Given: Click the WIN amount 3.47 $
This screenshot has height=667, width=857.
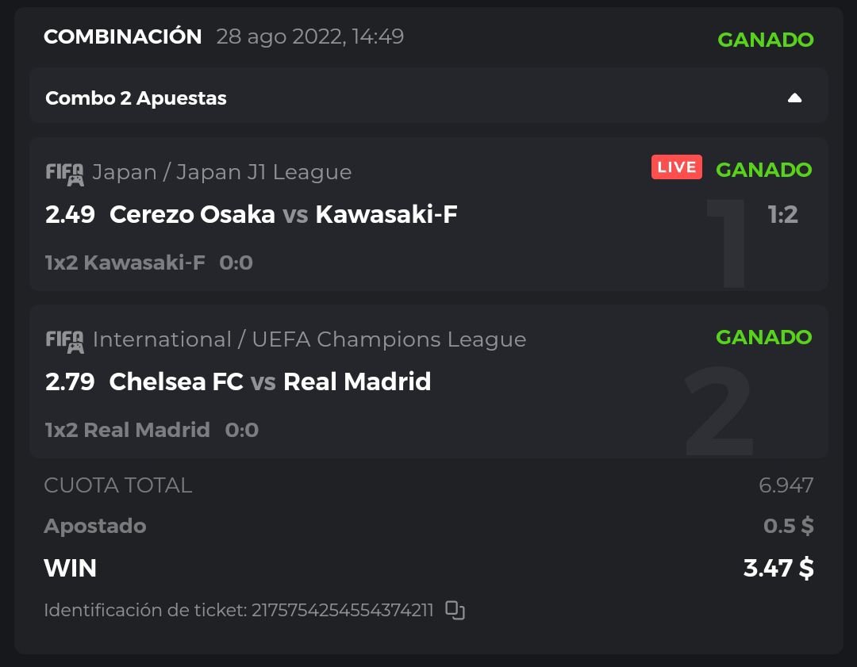Looking at the screenshot, I should [x=778, y=568].
